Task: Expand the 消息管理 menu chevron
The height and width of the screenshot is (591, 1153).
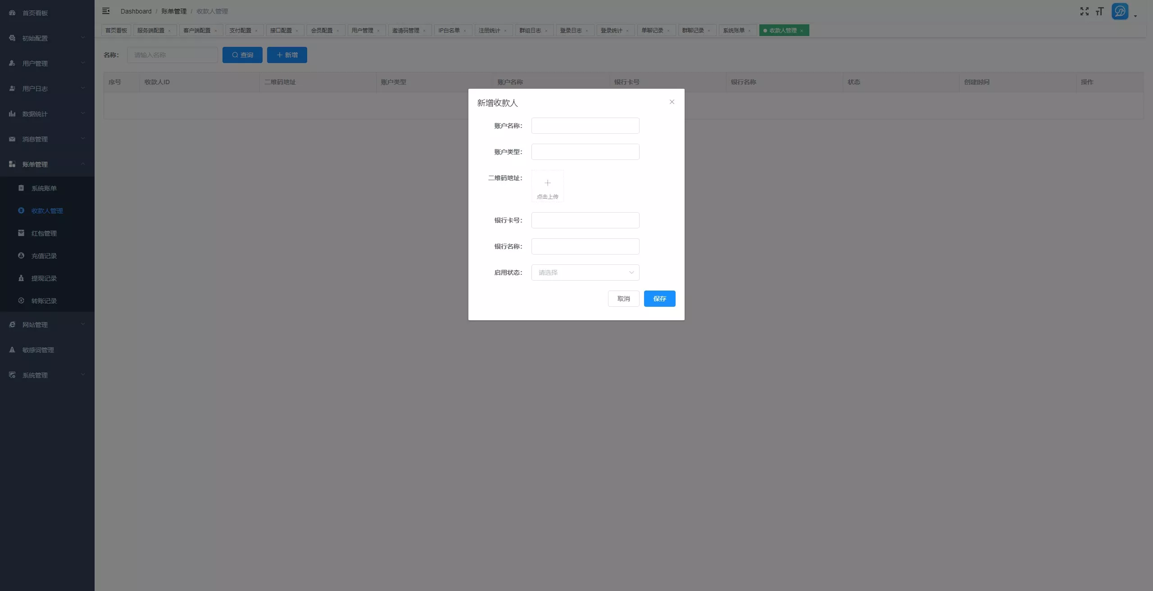Action: tap(83, 138)
